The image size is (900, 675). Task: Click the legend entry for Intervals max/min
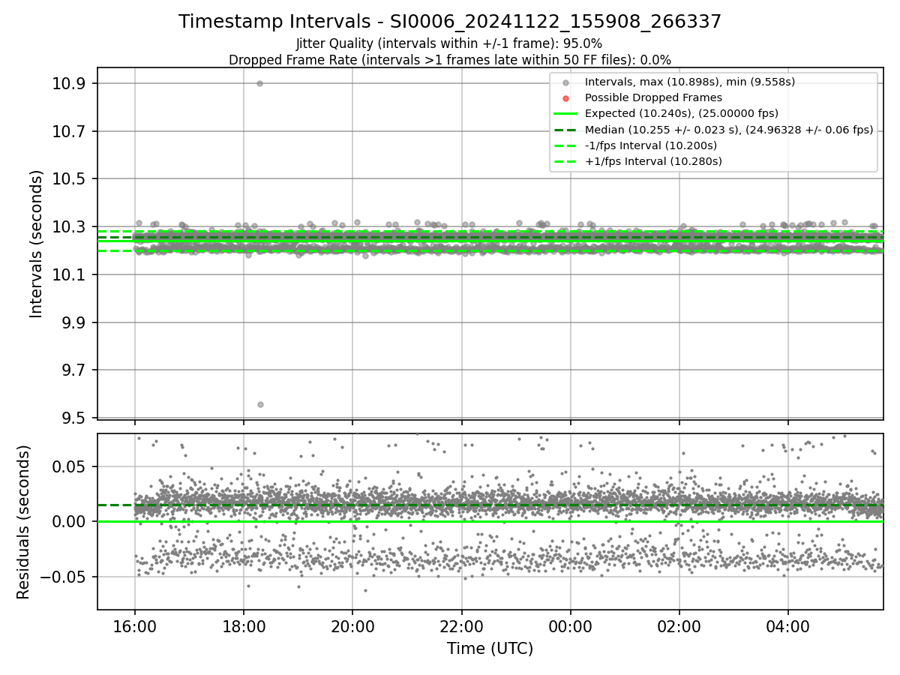pos(690,82)
